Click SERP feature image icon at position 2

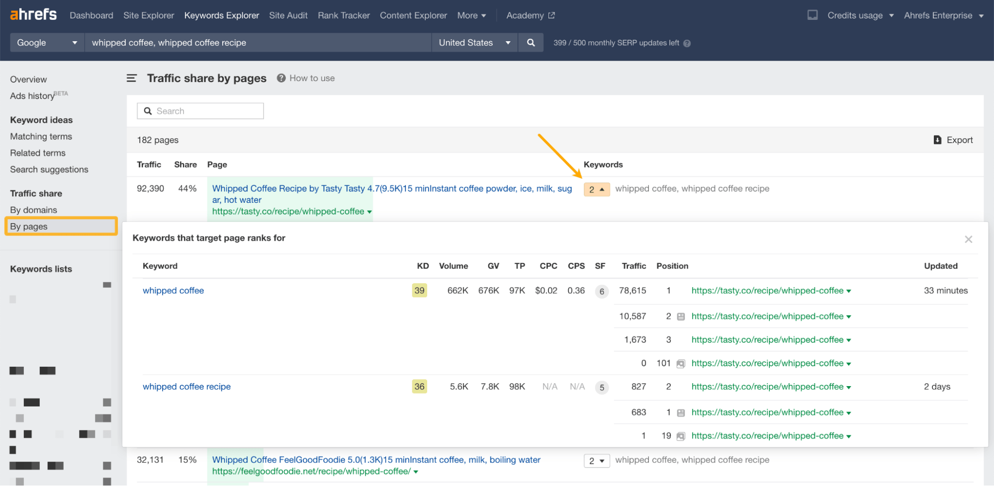click(x=681, y=316)
